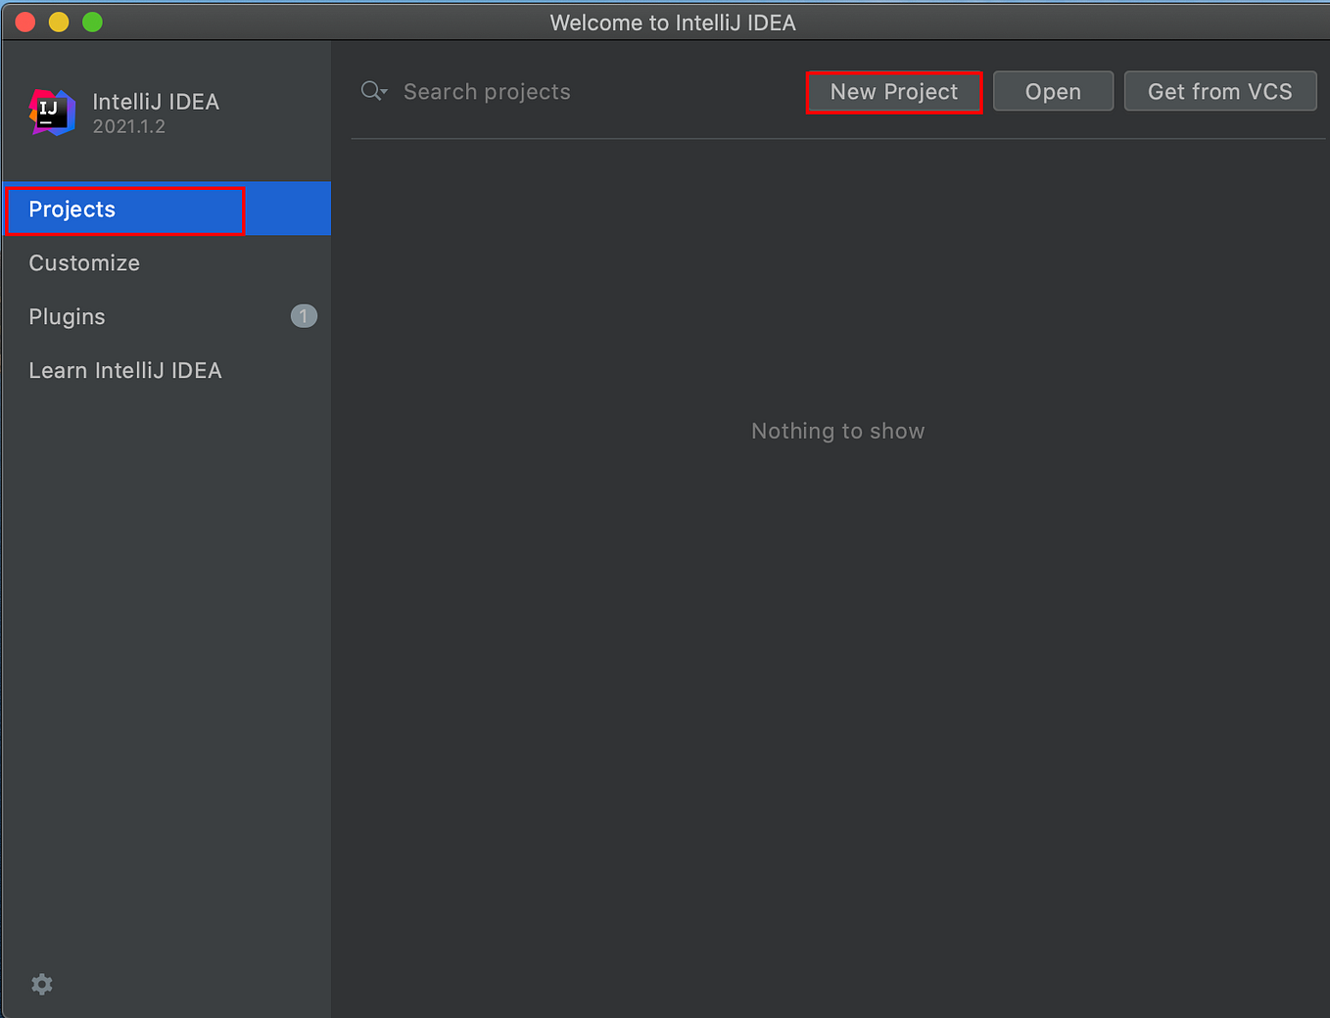
Task: Click the Welcome to IntelliJ IDEA title bar
Action: click(x=672, y=22)
